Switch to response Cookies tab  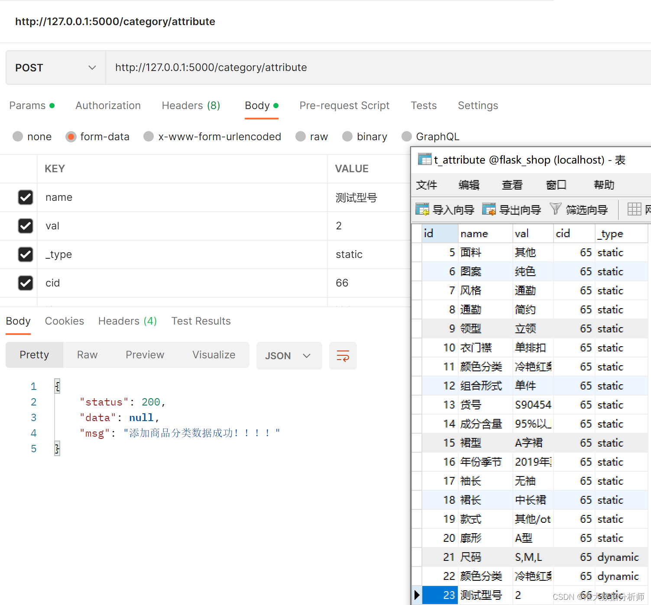point(65,321)
